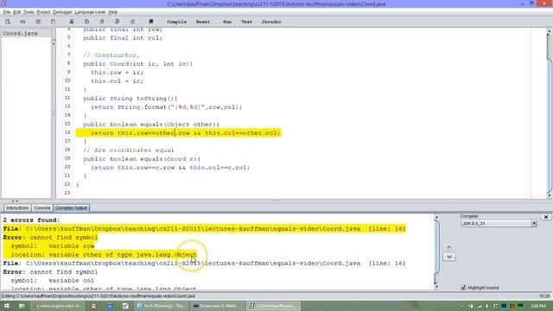Click the volume icon in the system tray
553x311 pixels.
coord(487,306)
